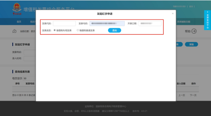Click the 录入日期 column header

181,83
